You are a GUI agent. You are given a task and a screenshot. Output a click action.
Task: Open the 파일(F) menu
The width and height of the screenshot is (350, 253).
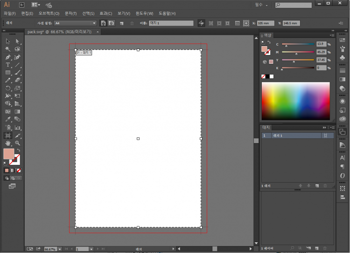10,14
